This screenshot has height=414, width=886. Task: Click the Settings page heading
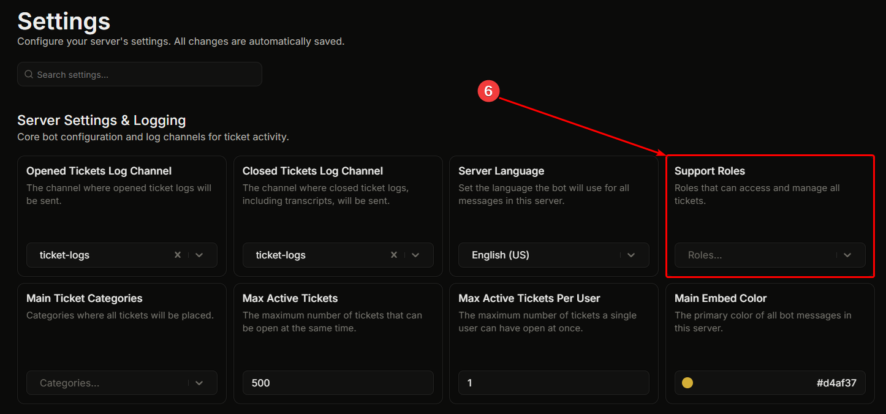pyautogui.click(x=64, y=21)
